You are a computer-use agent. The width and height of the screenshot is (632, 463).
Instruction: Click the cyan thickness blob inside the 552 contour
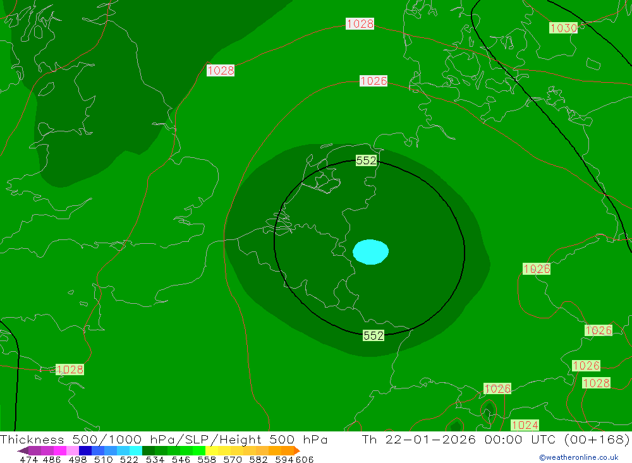point(370,252)
